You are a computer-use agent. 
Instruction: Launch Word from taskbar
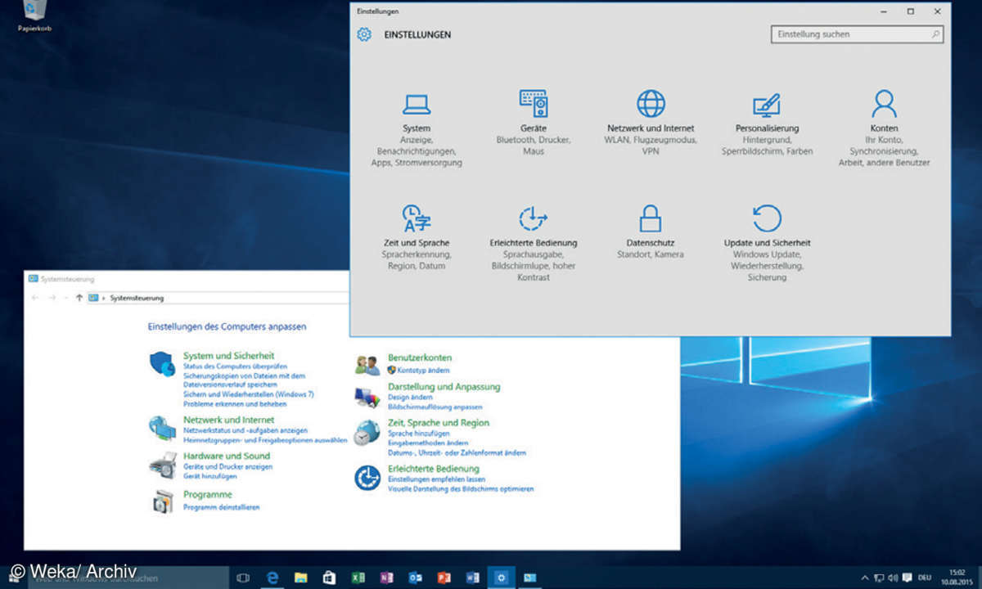coord(472,577)
